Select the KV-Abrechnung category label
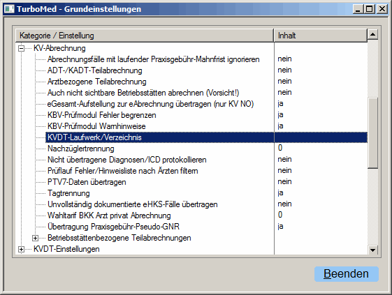This screenshot has height=295, width=392. (59, 48)
